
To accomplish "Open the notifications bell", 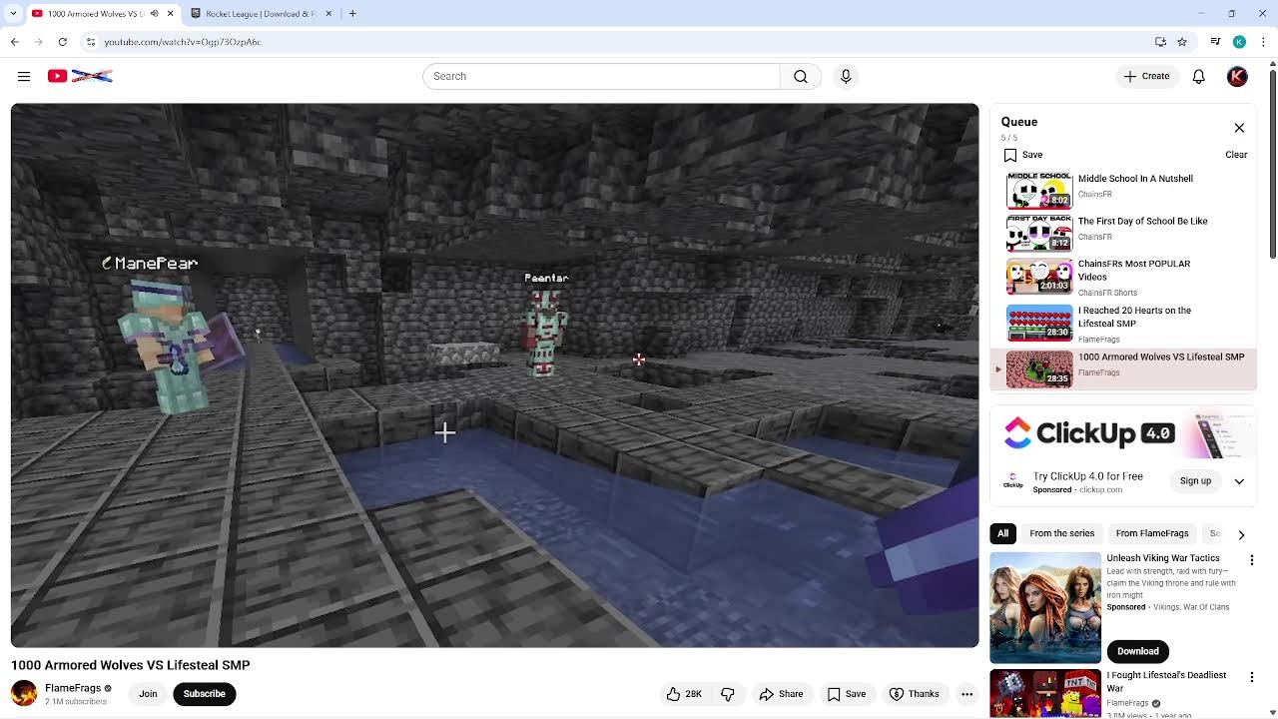I will [x=1199, y=76].
